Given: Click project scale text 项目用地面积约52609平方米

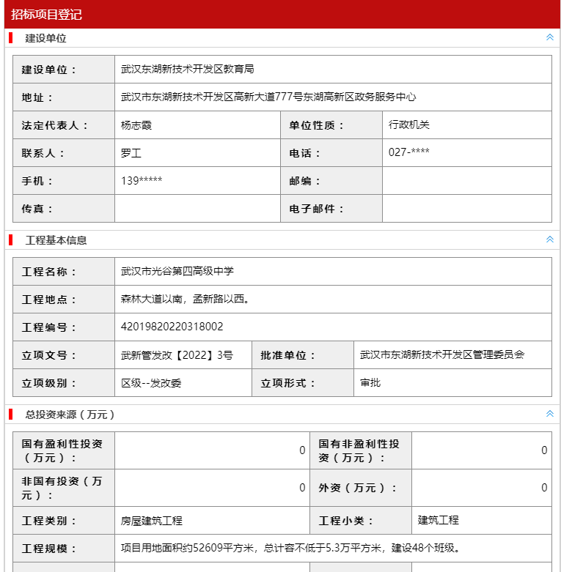Looking at the screenshot, I should point(187,548).
